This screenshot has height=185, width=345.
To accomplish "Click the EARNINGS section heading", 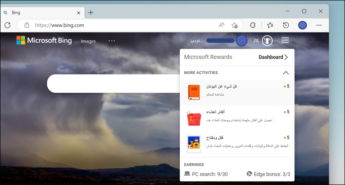I will (x=194, y=164).
